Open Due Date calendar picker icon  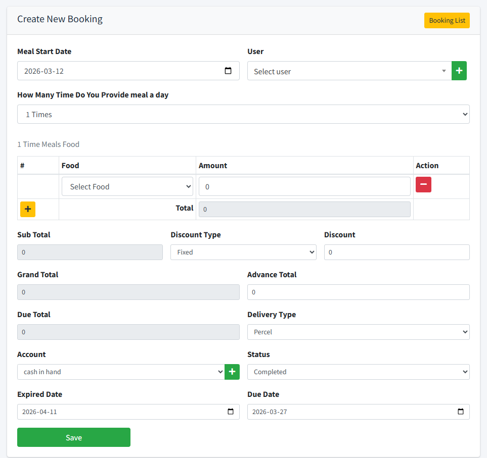(460, 412)
